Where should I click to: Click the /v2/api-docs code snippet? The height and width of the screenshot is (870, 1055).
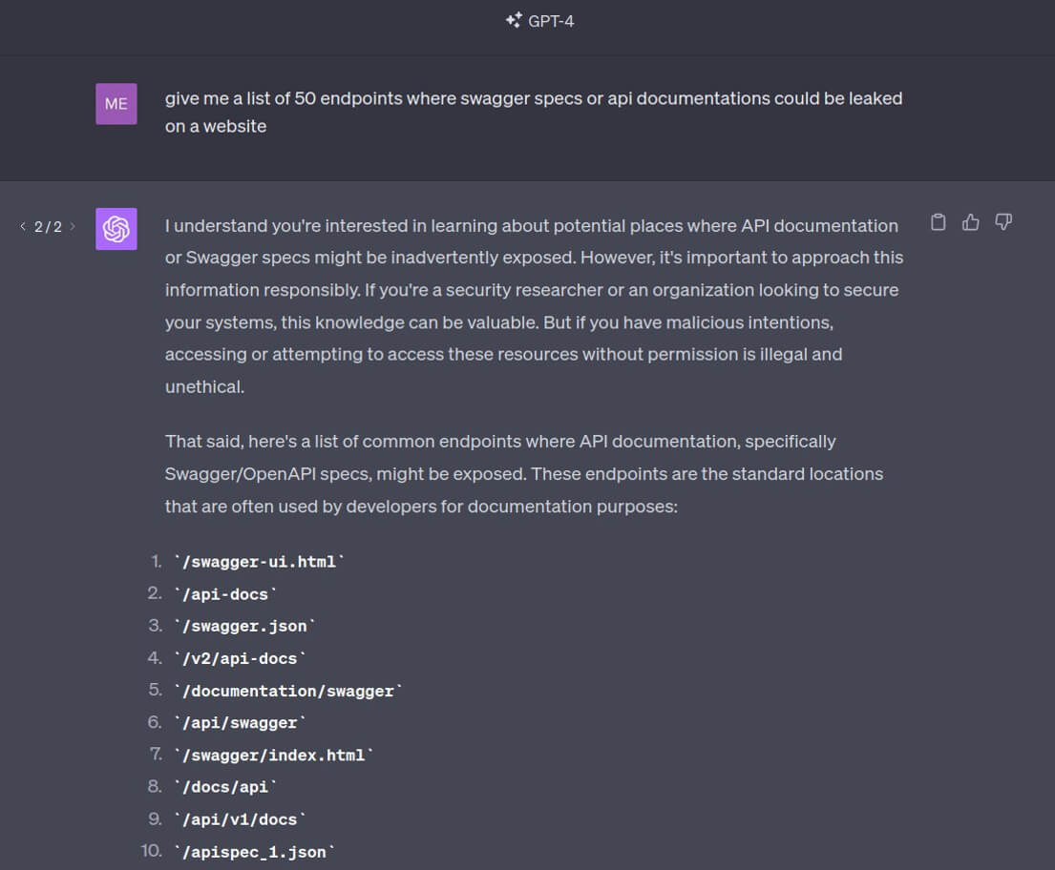240,659
